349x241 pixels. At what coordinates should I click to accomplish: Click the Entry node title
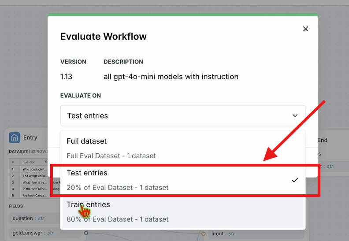point(30,137)
